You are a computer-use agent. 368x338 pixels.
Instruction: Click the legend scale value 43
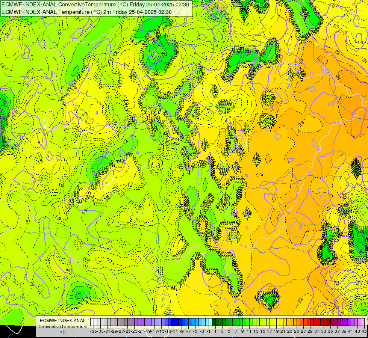tap(357, 331)
